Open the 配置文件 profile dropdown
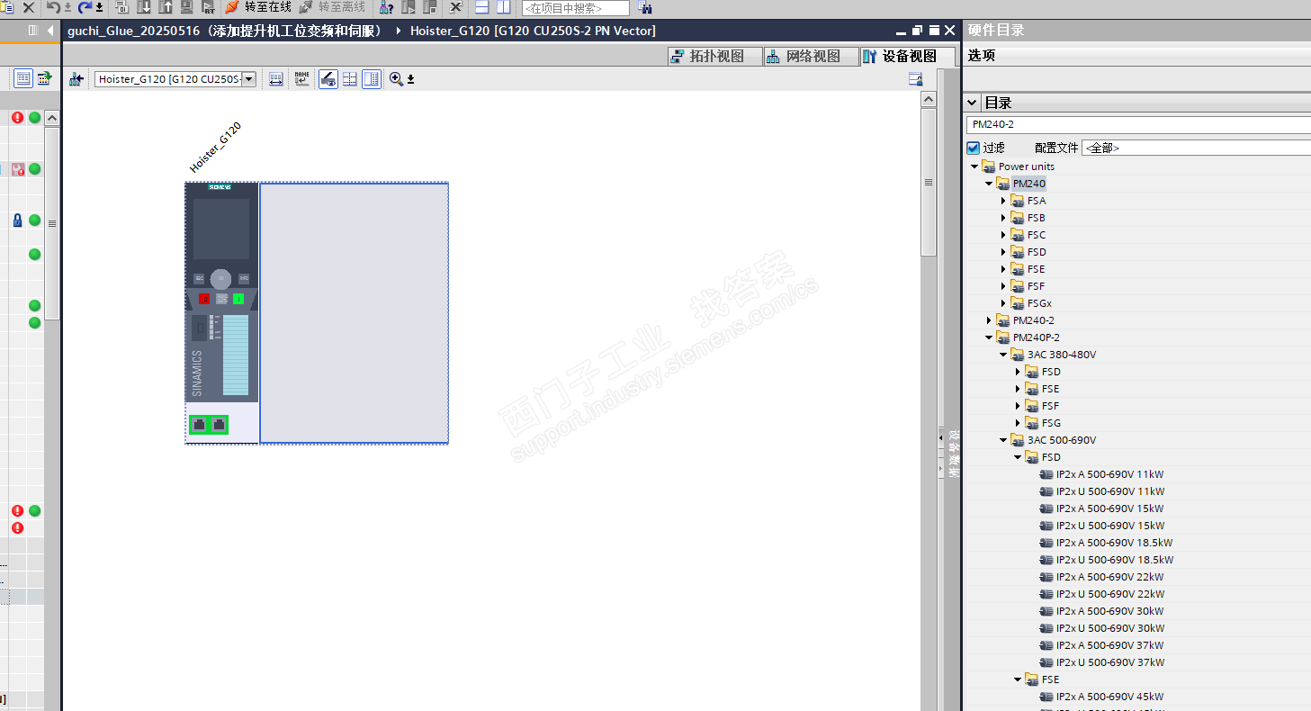Image resolution: width=1311 pixels, height=711 pixels. coord(1196,148)
